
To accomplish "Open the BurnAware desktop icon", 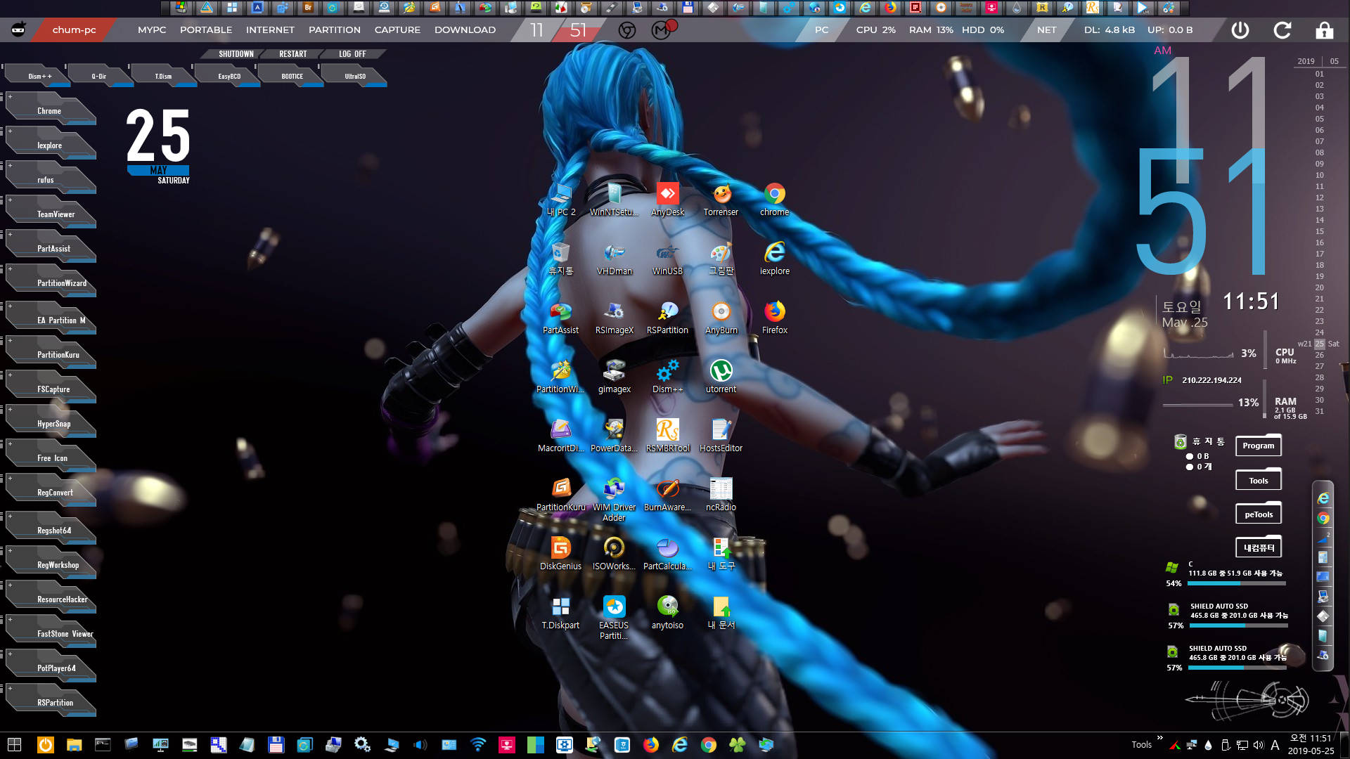I will click(667, 495).
